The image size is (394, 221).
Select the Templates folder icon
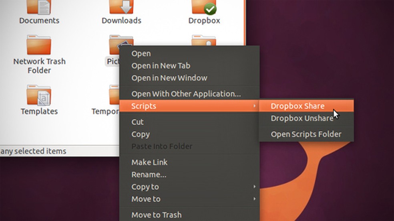tap(39, 95)
